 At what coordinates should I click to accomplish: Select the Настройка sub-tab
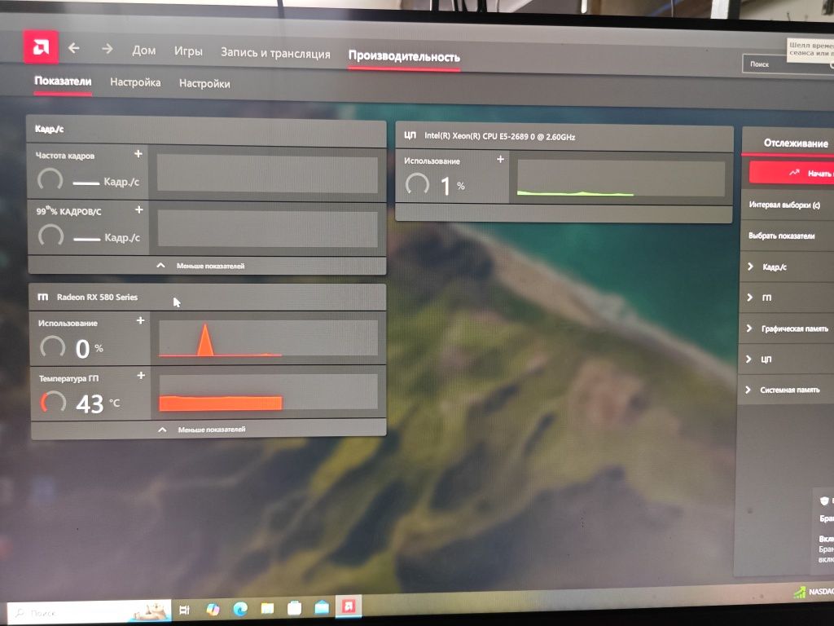[135, 82]
